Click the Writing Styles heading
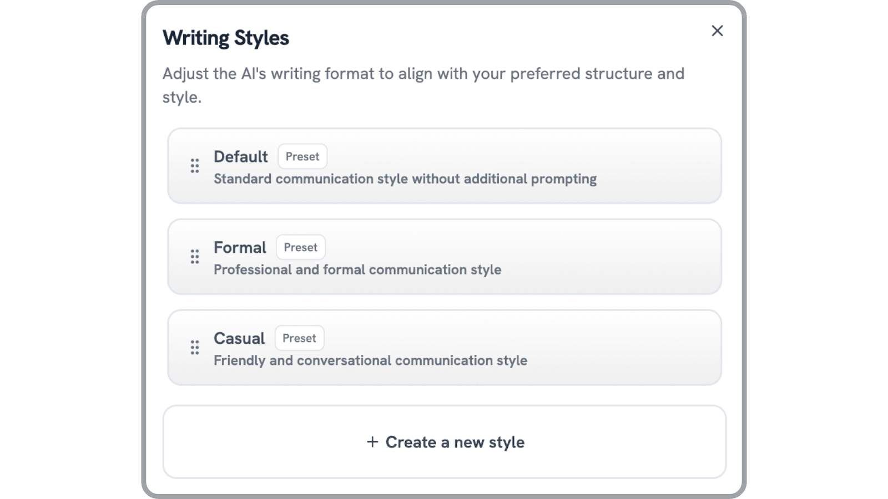 [x=226, y=38]
